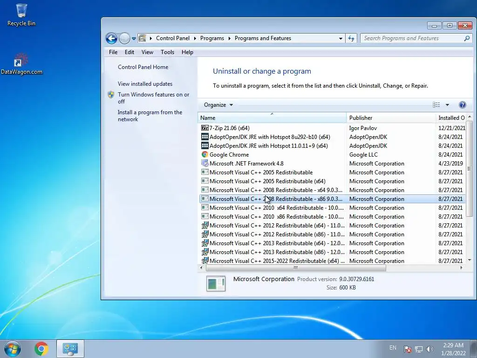Select Visual C++ 2008 Redistributable x64 row

332,190
